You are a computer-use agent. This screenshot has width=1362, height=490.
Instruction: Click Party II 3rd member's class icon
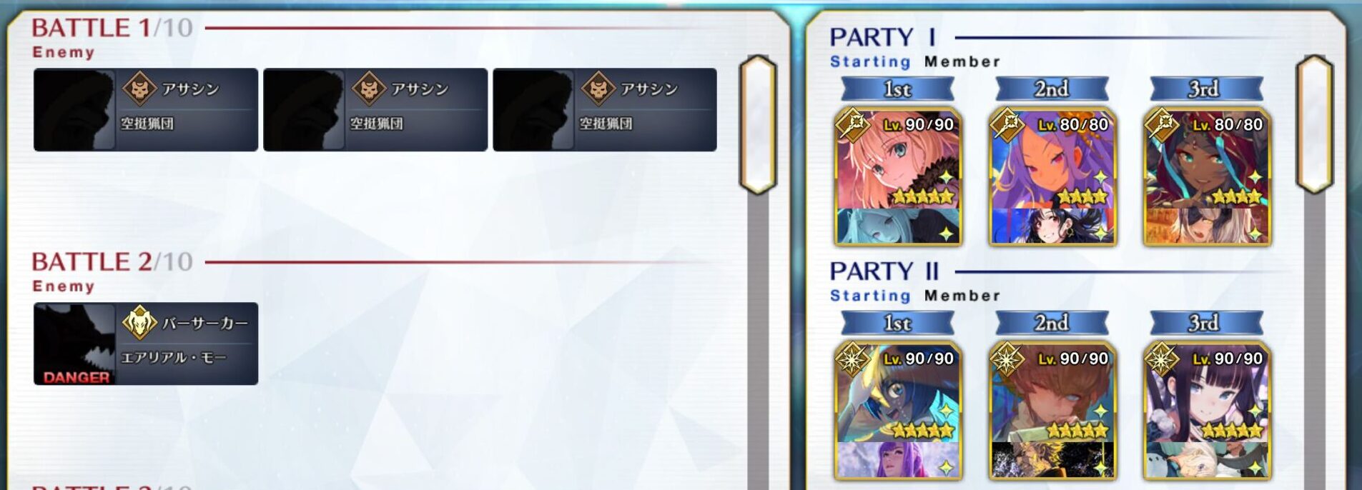click(1161, 359)
